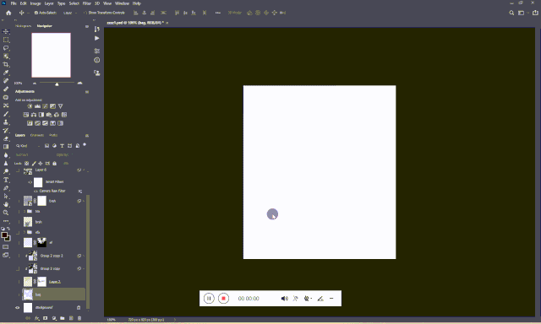The width and height of the screenshot is (541, 324).
Task: Click the layer styles fx icon
Action: (x=37, y=318)
